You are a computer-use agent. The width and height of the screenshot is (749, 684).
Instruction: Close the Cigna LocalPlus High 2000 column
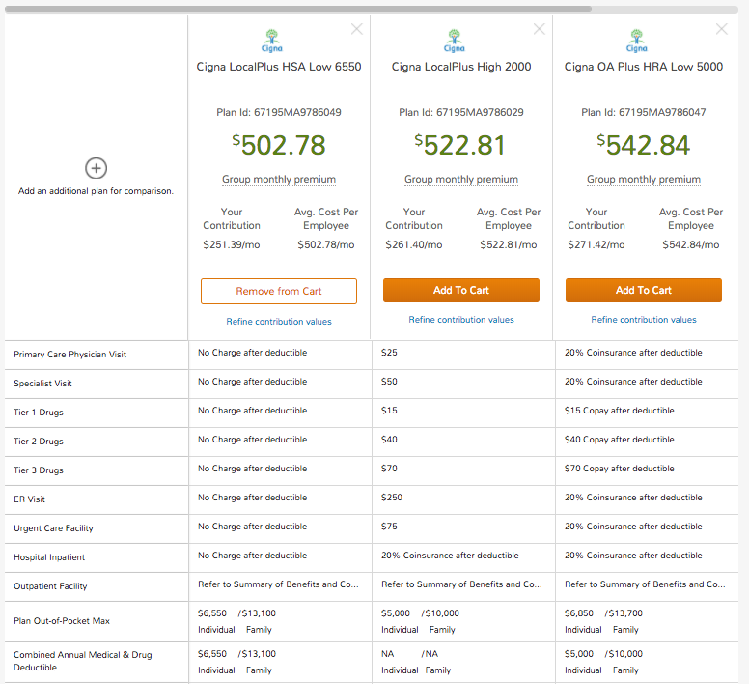click(x=540, y=29)
